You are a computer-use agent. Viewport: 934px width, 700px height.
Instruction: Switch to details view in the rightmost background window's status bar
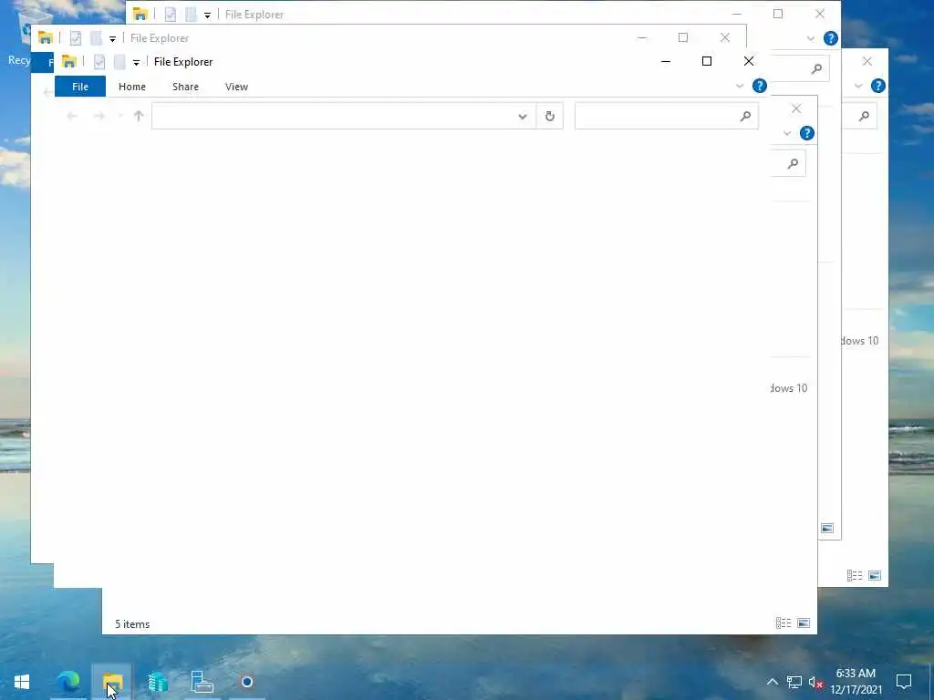click(x=855, y=576)
